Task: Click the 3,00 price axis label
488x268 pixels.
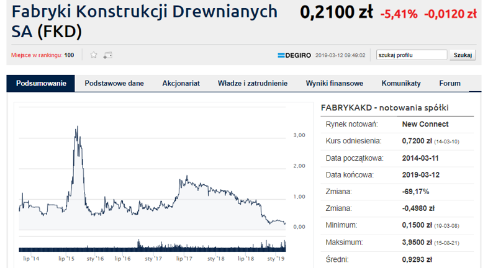Action: point(299,135)
